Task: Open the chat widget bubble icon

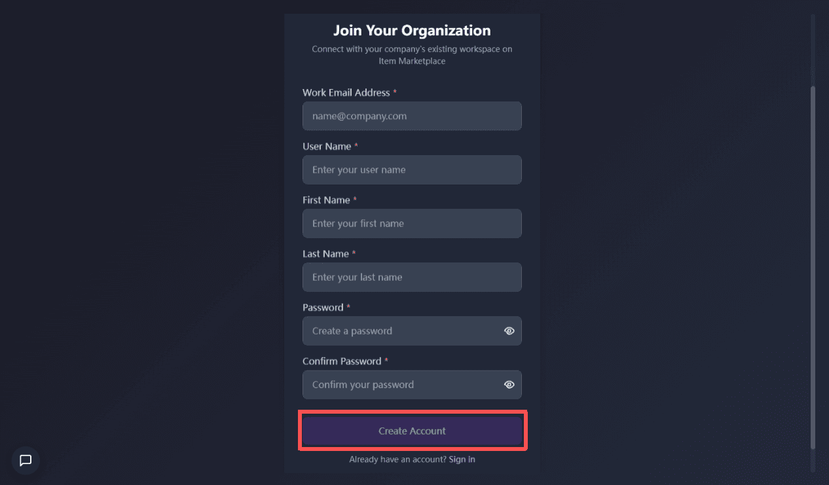Action: [x=26, y=460]
